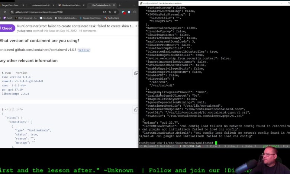The width and height of the screenshot is (290, 174).
Task: Open the Extensions puzzle piece menu
Action: click(135, 12)
